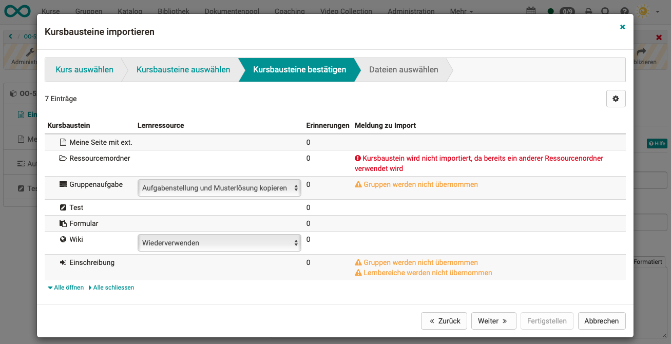Screen dimensions: 671x344
Task: Click the Wiki globe icon
Action: click(63, 239)
